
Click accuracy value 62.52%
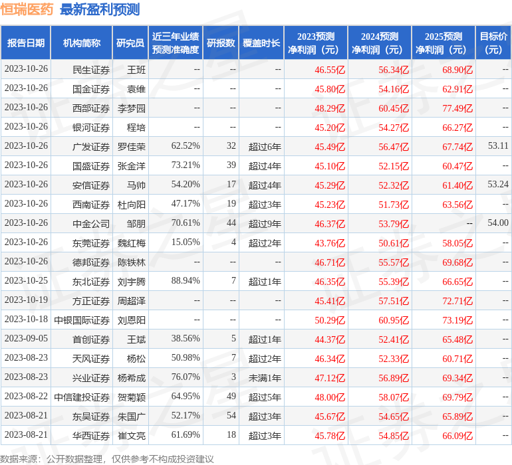186,145
